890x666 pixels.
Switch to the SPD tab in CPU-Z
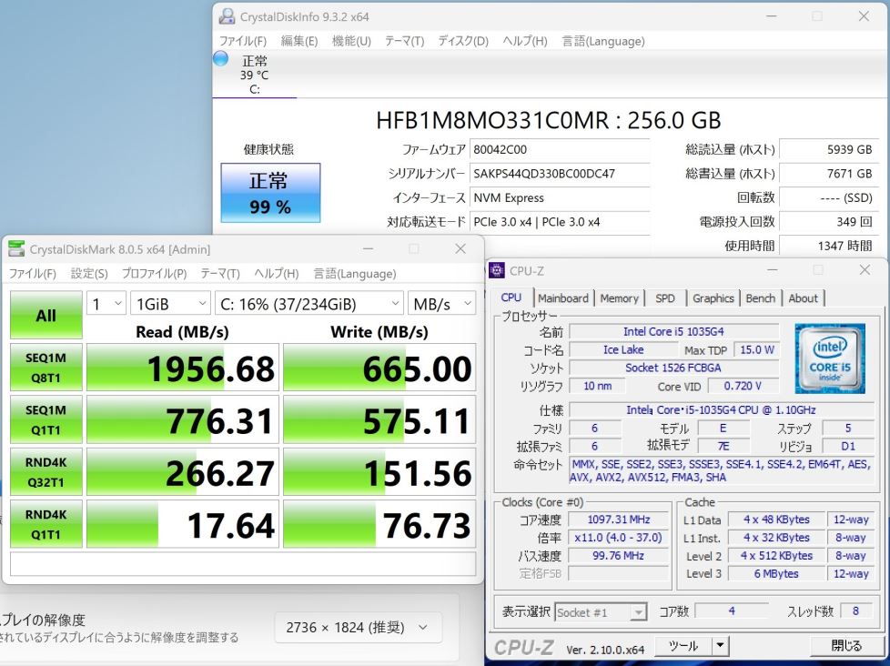pyautogui.click(x=665, y=298)
